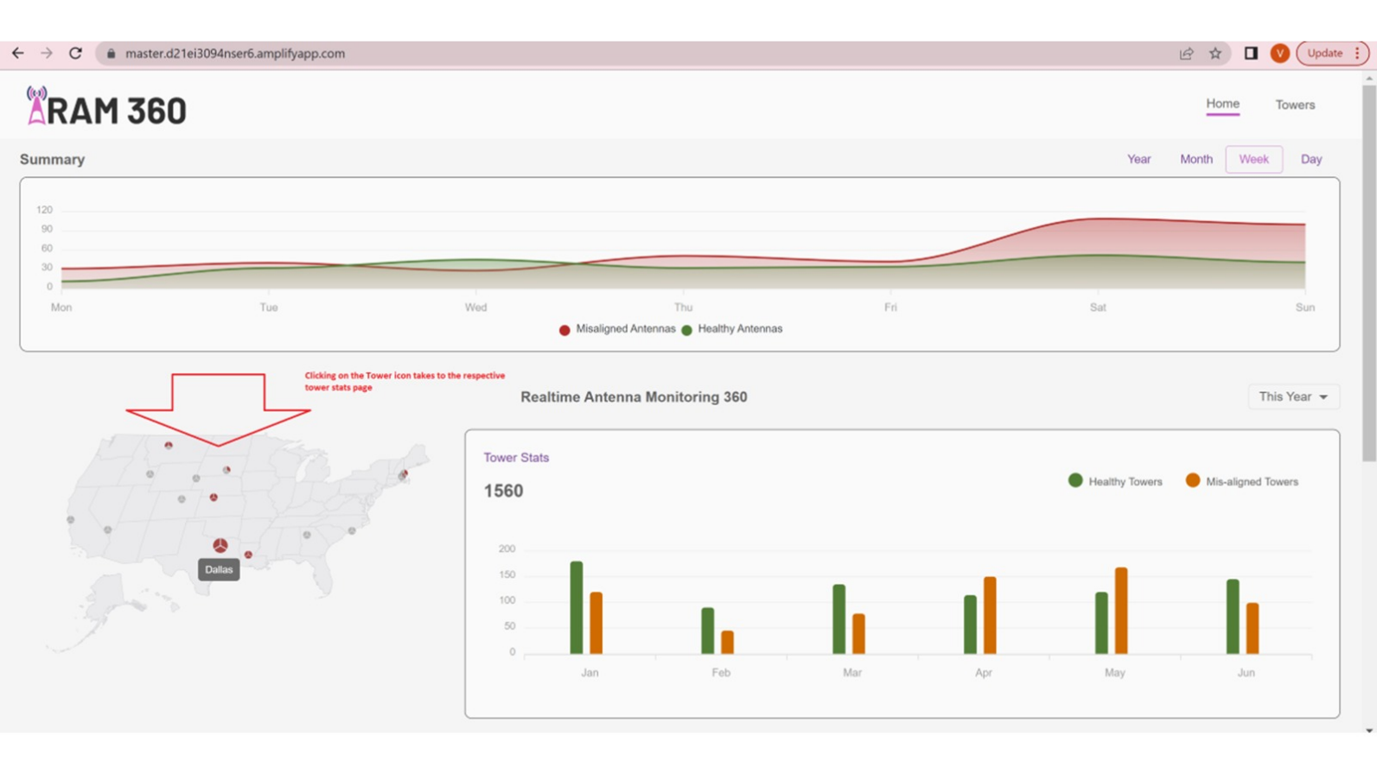Toggle Healthy Towers legend entry
The height and width of the screenshot is (774, 1377).
[1115, 481]
